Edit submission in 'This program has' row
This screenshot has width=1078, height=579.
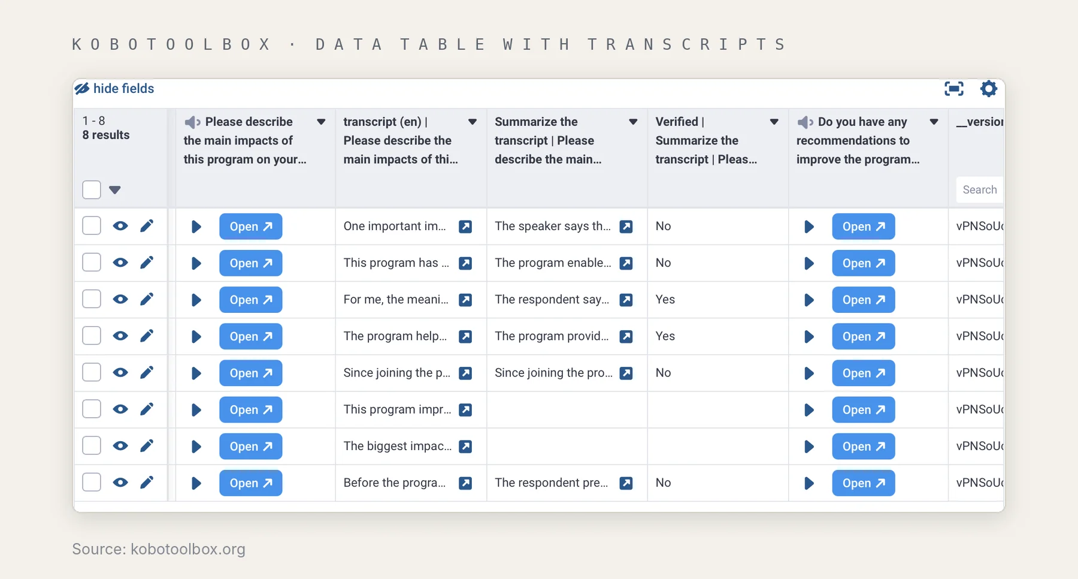(147, 263)
